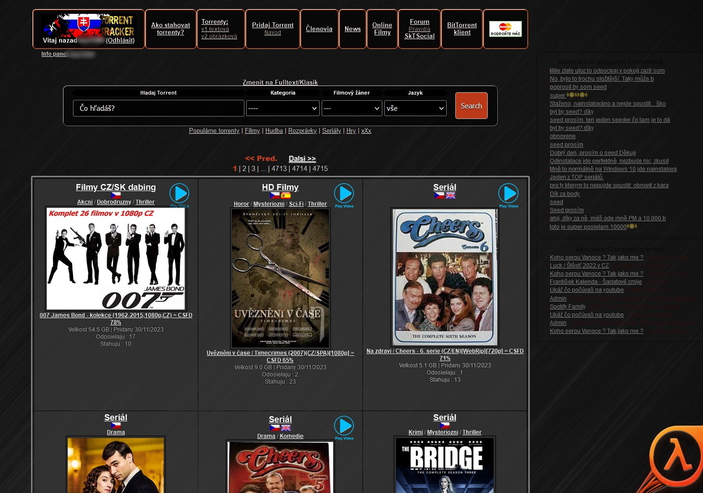Go to page 2 in pagination
This screenshot has width=703, height=493.
244,169
